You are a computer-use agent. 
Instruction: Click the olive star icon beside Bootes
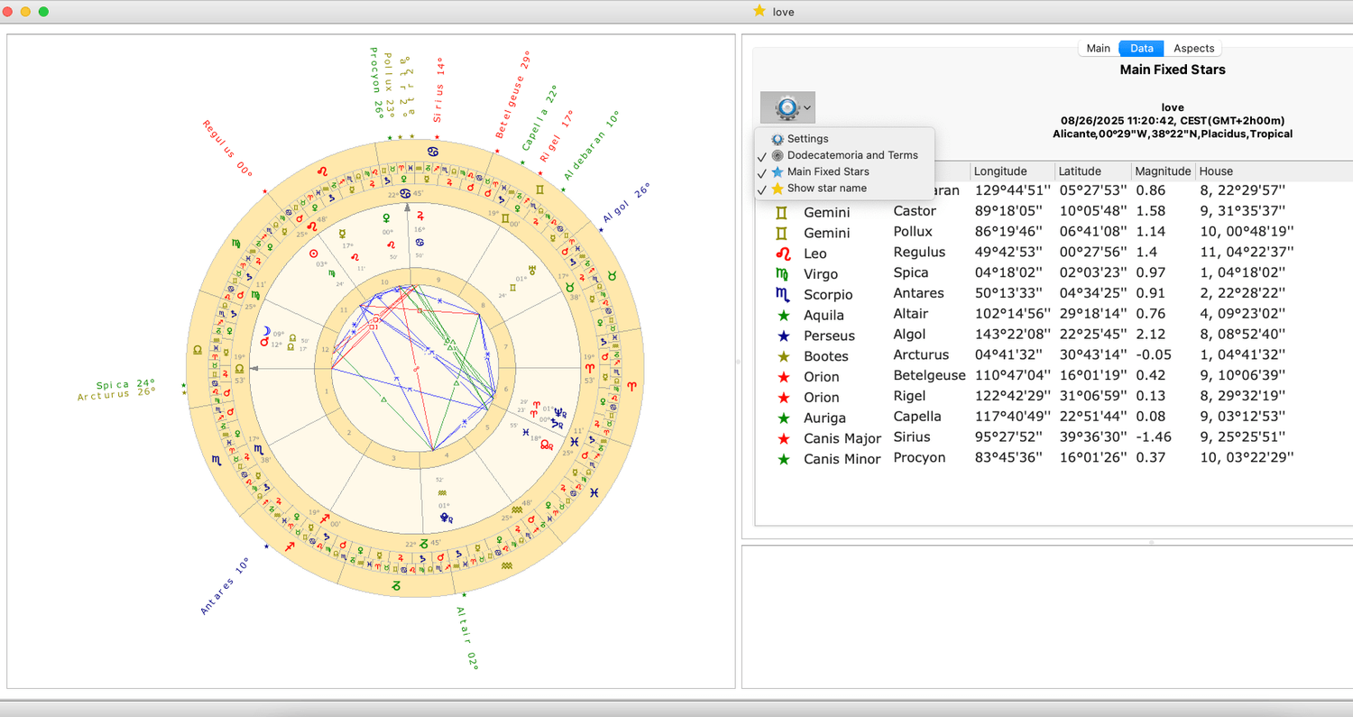[x=783, y=356]
